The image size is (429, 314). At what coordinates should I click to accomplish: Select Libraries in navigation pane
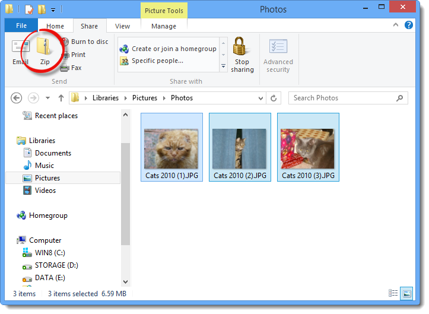(x=36, y=141)
